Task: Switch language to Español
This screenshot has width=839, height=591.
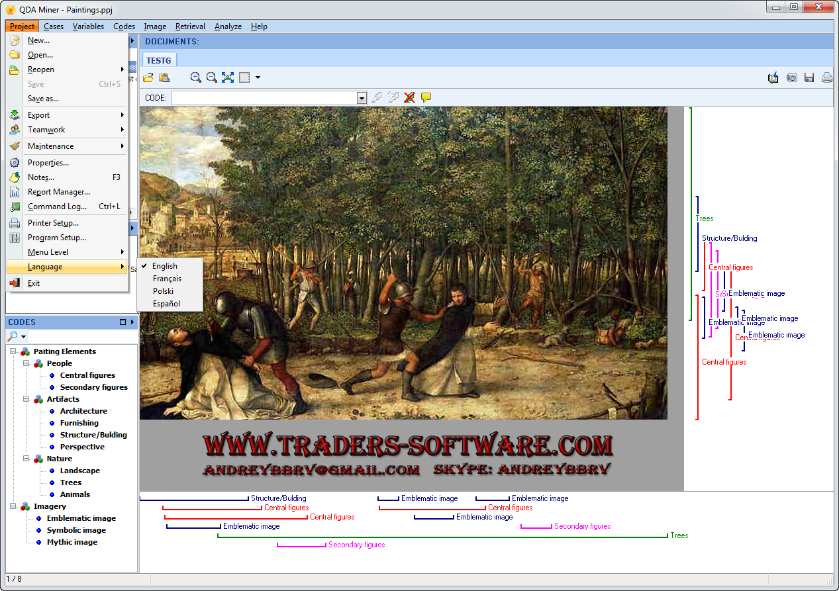Action: pos(166,304)
